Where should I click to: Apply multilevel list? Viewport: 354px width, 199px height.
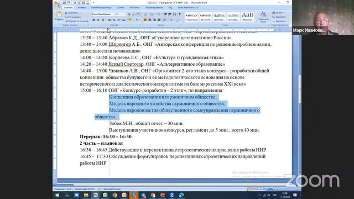[159, 14]
